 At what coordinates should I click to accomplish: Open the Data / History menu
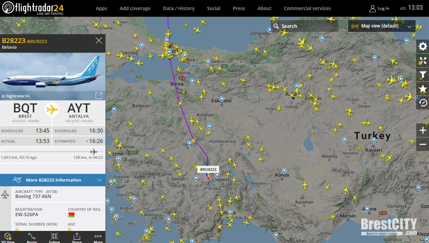pos(178,9)
